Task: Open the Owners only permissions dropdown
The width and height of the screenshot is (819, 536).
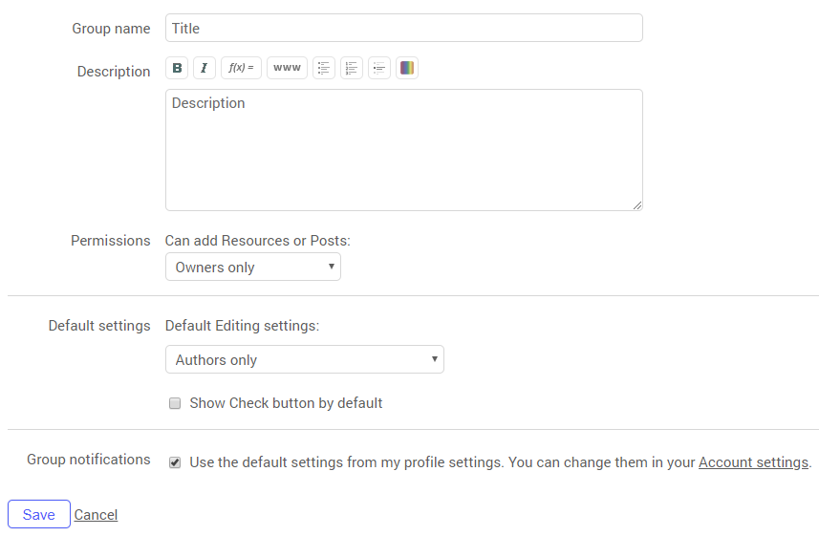Action: click(253, 267)
